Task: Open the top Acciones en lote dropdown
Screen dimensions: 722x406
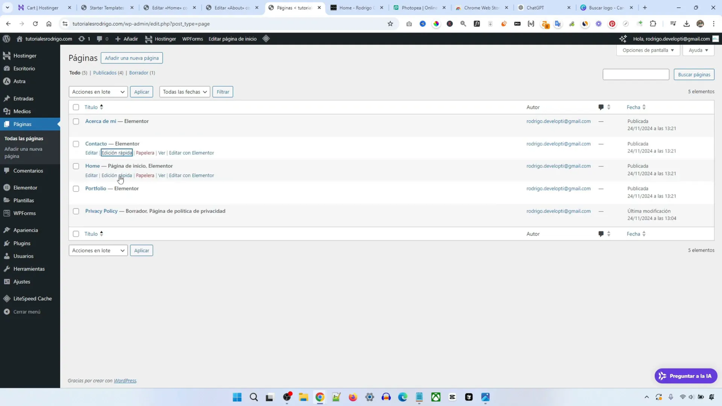Action: pos(98,92)
